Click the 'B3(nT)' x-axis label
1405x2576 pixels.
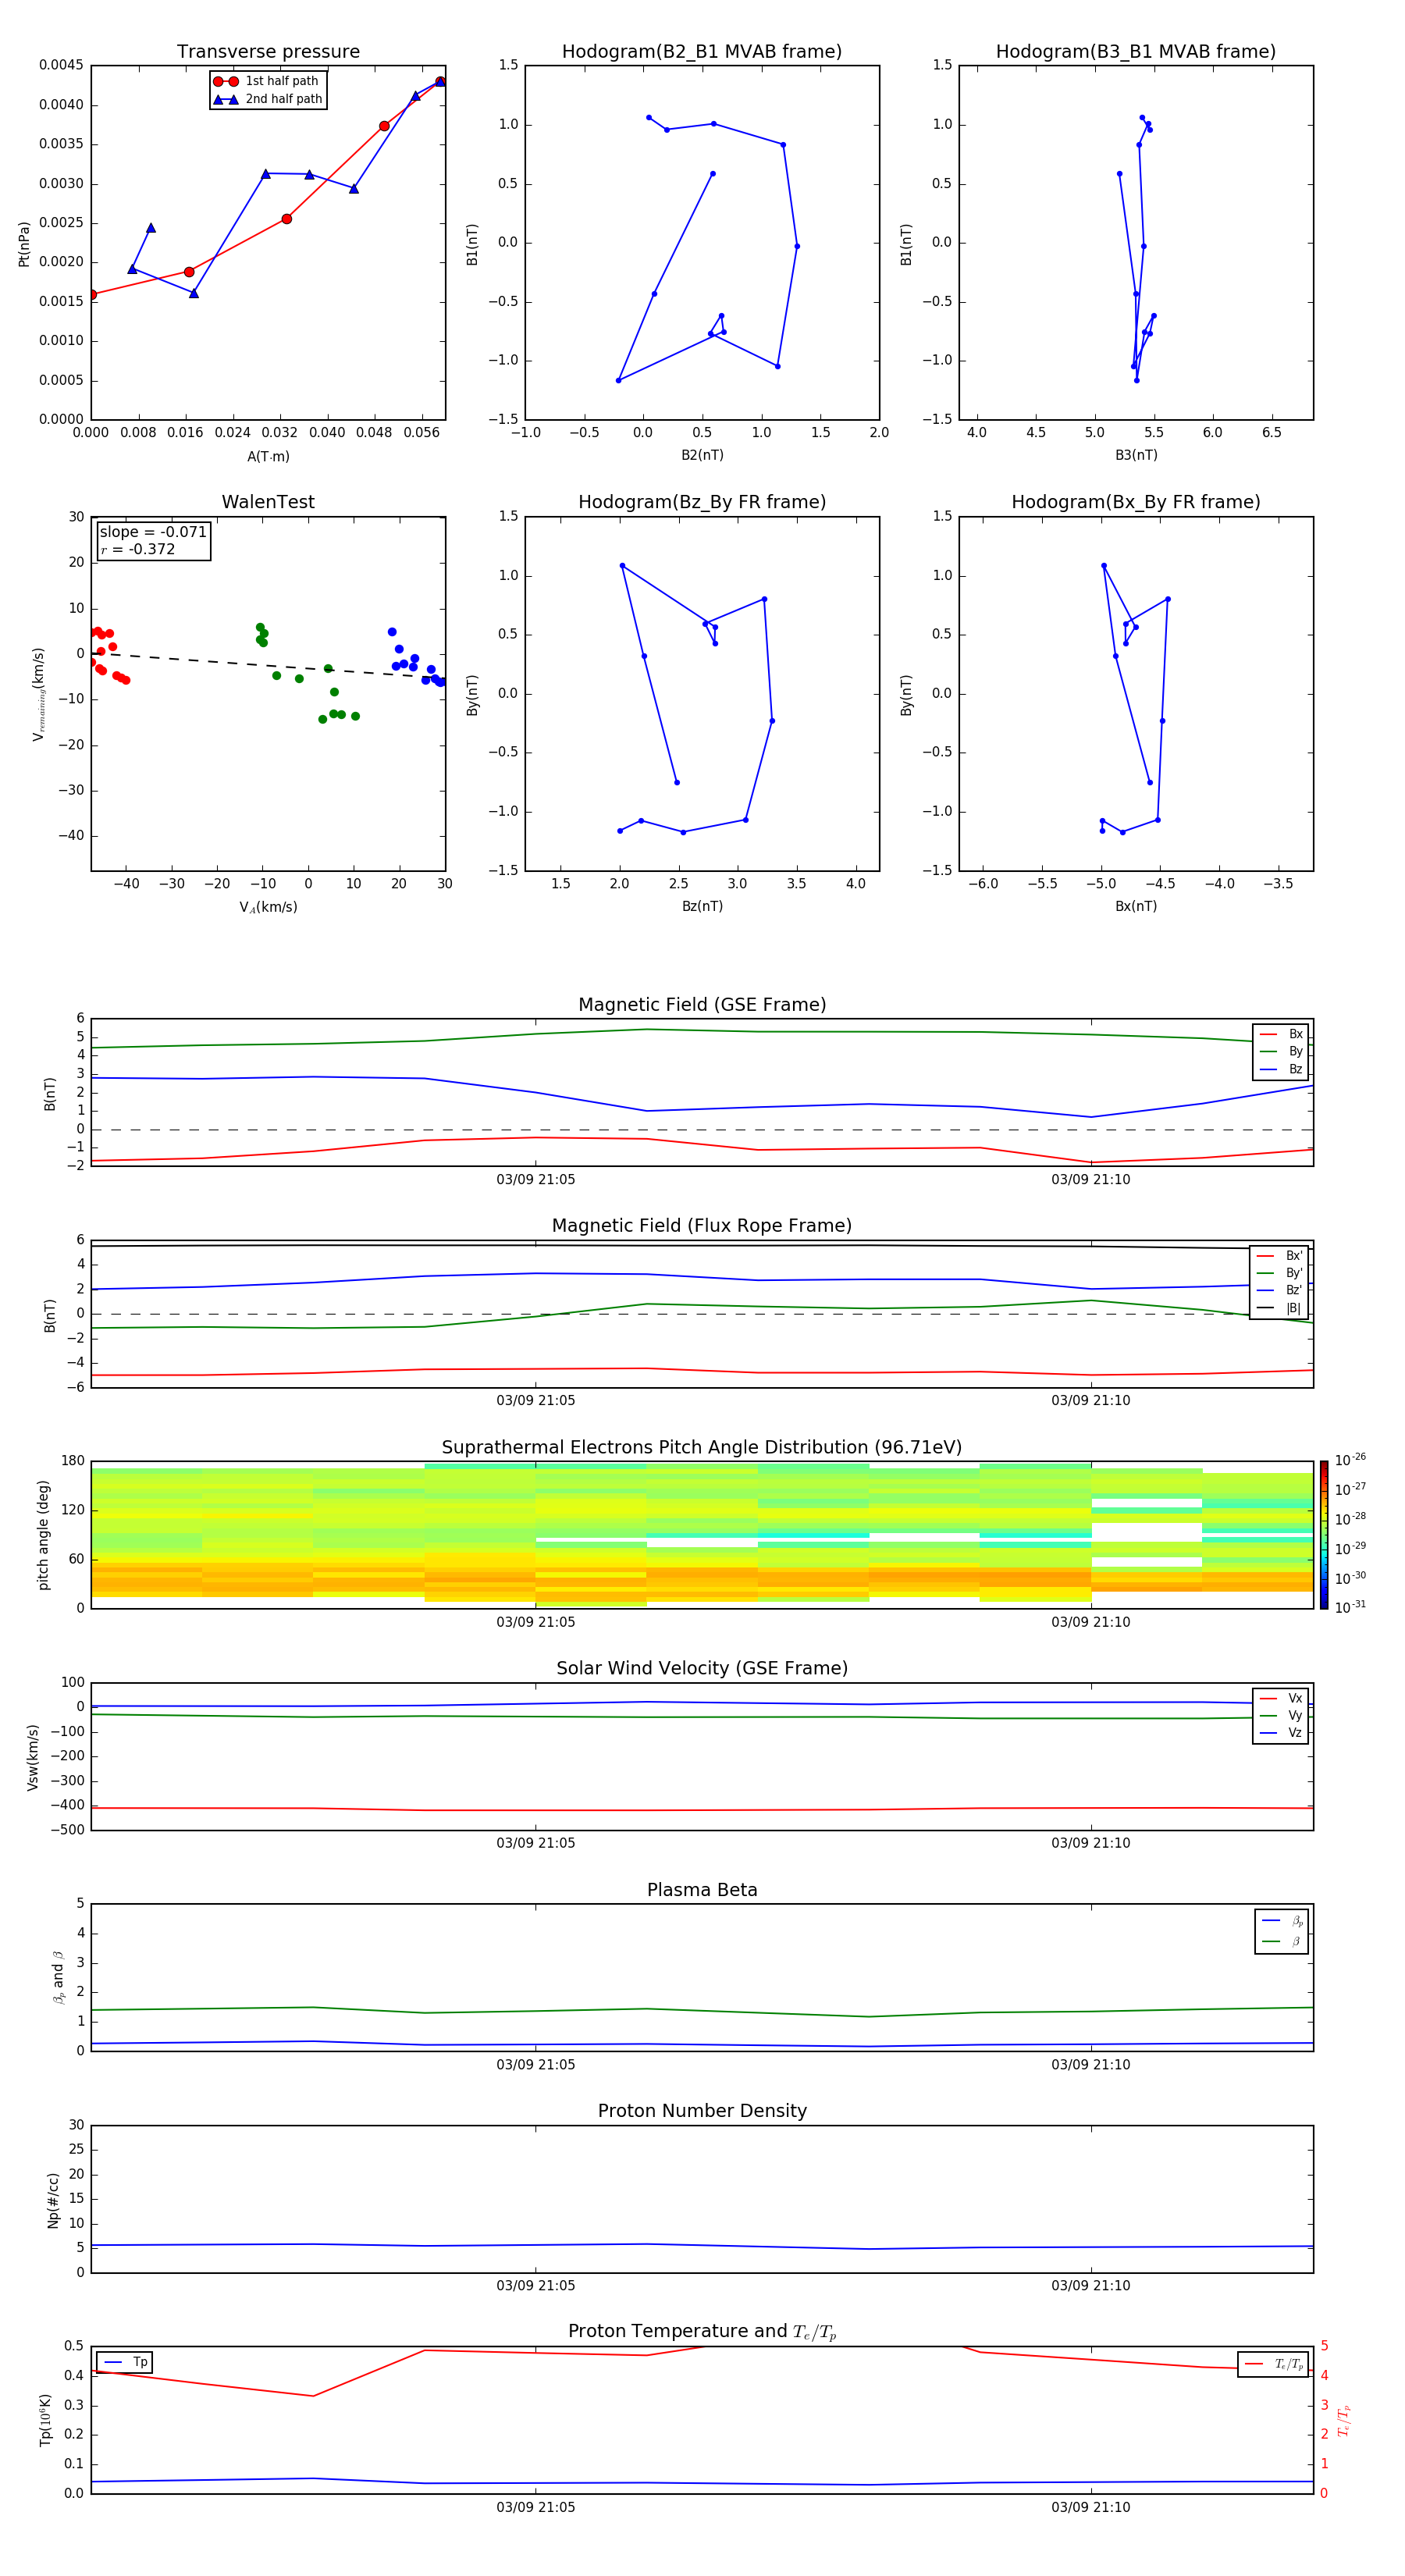pyautogui.click(x=1136, y=455)
